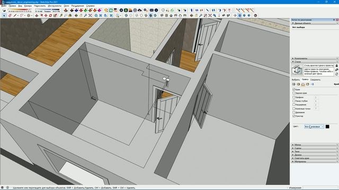339x190 pixels.
Task: Enable Дрожание jitter checkbox
Action: point(294,112)
